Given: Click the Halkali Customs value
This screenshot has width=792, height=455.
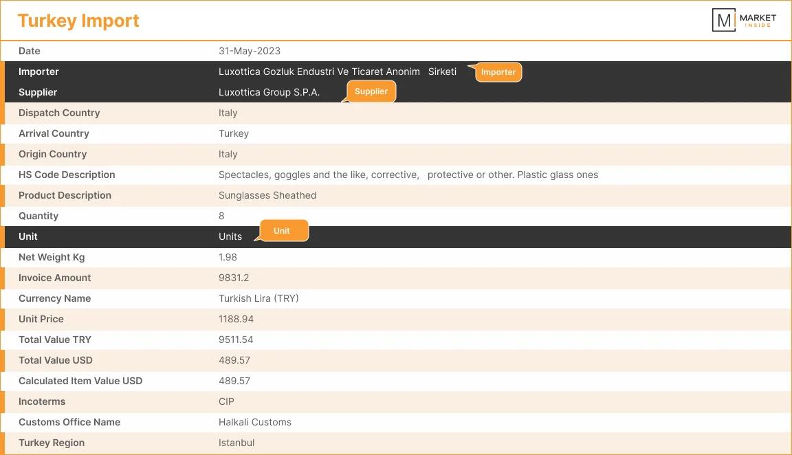Looking at the screenshot, I should click(255, 421).
